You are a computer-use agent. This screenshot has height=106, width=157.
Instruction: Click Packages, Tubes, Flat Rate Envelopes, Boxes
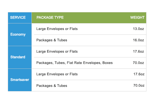pyautogui.click(x=74, y=63)
